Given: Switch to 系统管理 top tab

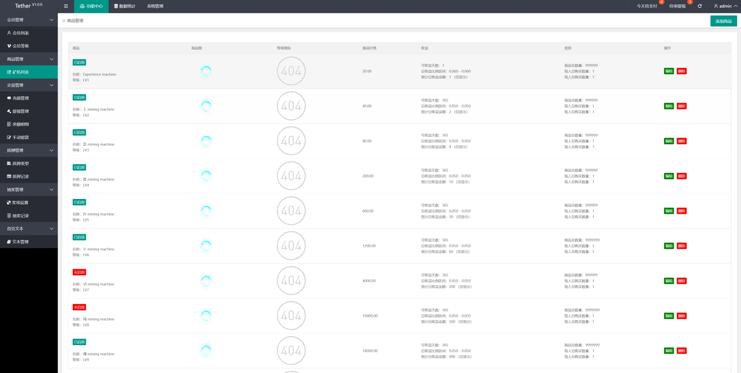Looking at the screenshot, I should (155, 6).
